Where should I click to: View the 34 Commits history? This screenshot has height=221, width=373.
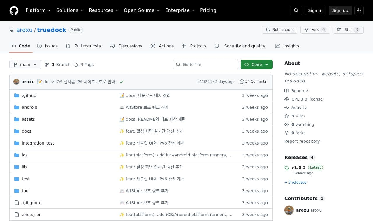[253, 81]
